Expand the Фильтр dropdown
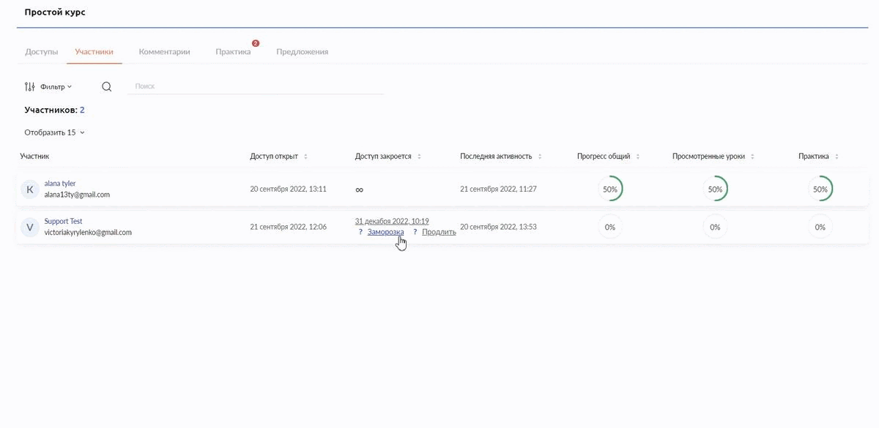 pos(56,86)
